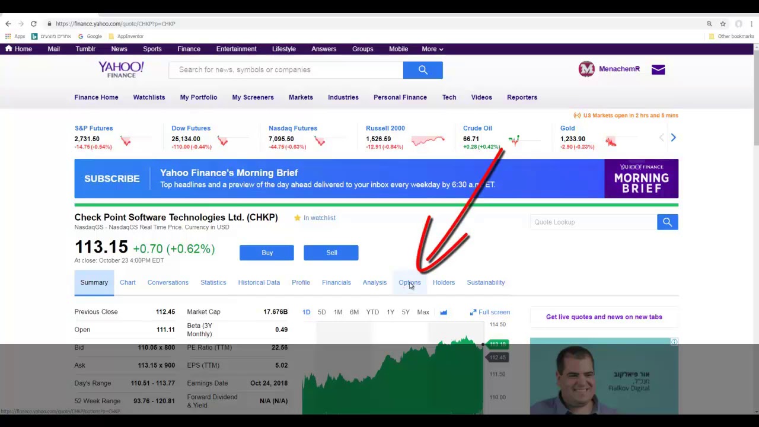Screen dimensions: 759x427
Task: Open Personal Finance navigation link
Action: coord(400,97)
